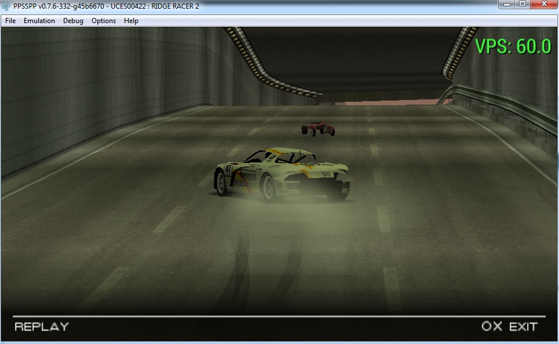Minimize the PPSSPP window
This screenshot has width=559, height=344.
tap(507, 5)
